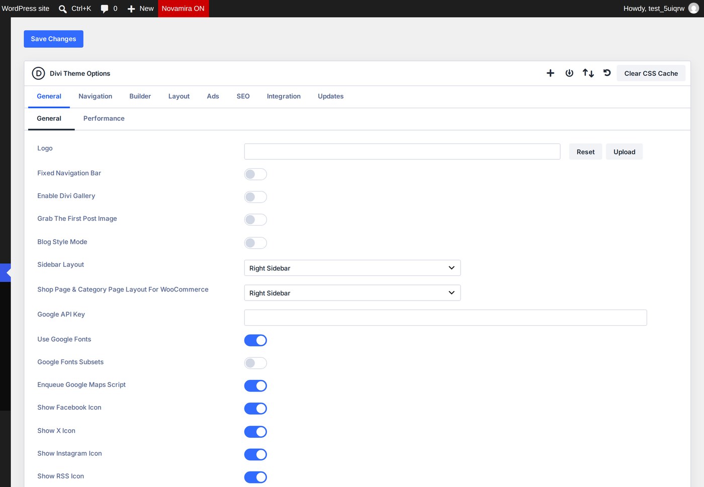Viewport: 704px width, 487px height.
Task: Disable Enqueue Google Maps Script
Action: [x=255, y=385]
